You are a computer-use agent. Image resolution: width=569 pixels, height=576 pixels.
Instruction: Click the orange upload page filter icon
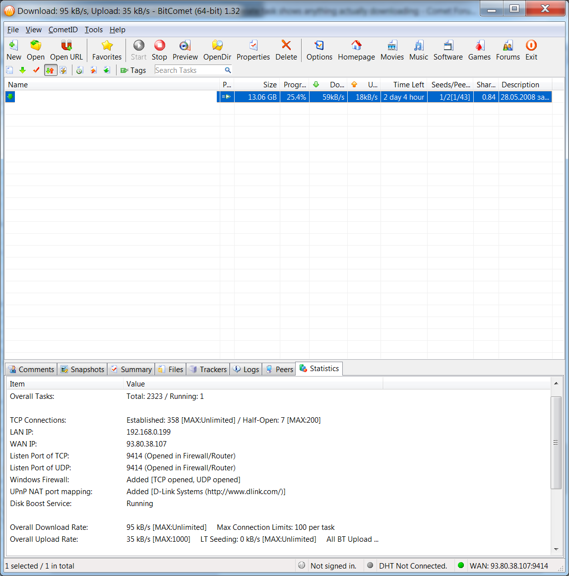pyautogui.click(x=94, y=70)
